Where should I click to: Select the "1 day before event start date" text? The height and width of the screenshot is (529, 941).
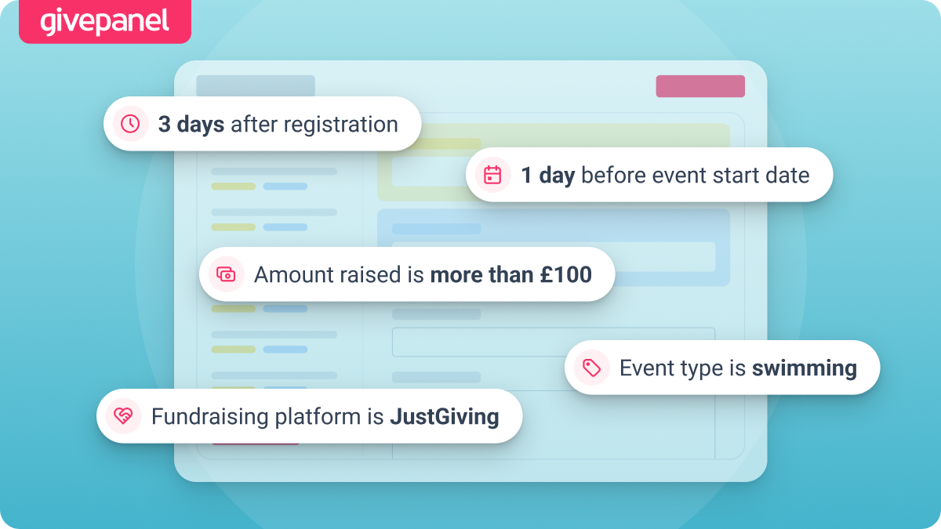pos(665,175)
